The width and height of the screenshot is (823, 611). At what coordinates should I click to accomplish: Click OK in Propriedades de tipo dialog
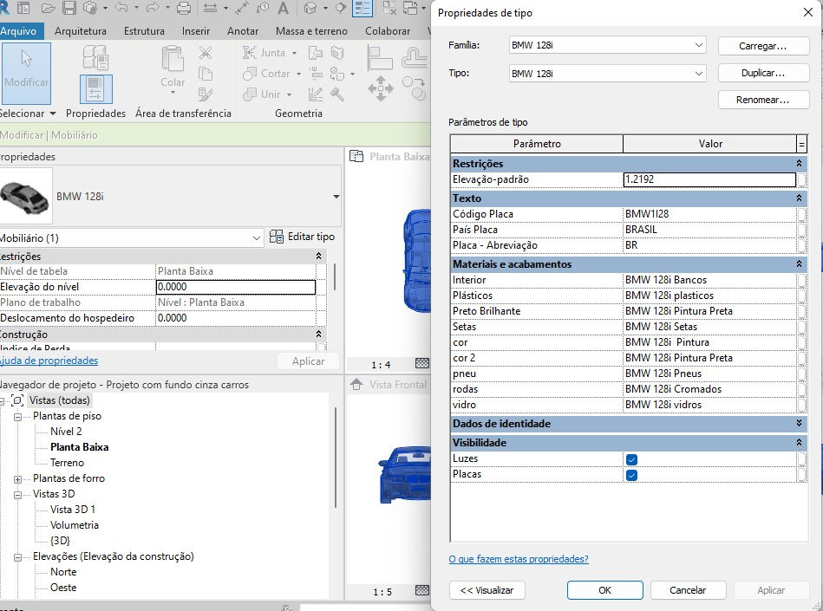604,590
